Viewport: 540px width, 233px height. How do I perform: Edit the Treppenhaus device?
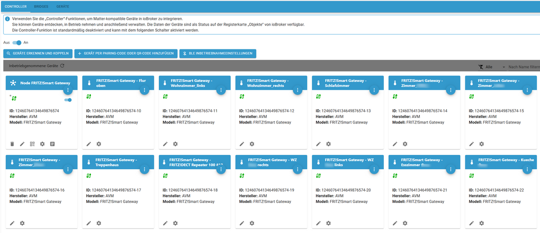click(89, 223)
